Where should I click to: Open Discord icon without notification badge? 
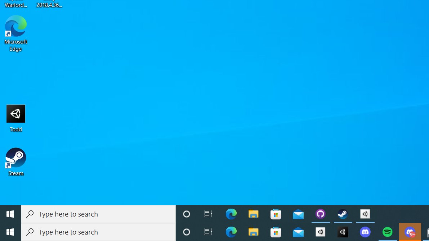click(x=365, y=232)
